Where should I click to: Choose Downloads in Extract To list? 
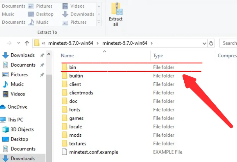[78, 14]
